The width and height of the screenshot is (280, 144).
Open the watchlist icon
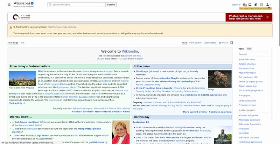[261, 5]
